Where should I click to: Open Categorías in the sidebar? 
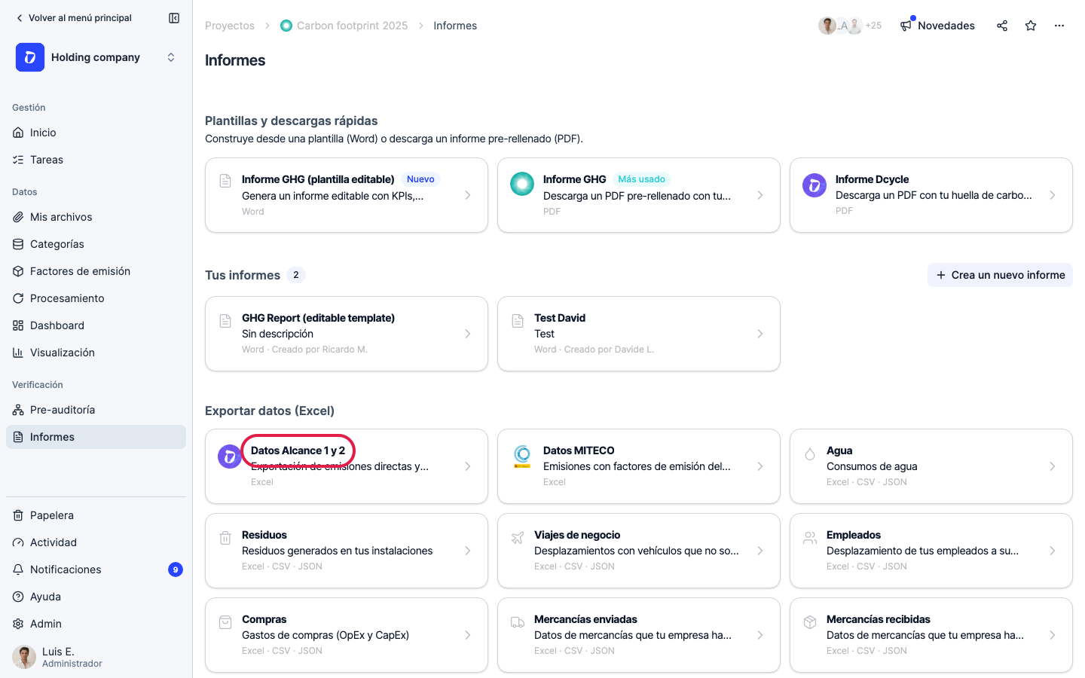coord(96,244)
